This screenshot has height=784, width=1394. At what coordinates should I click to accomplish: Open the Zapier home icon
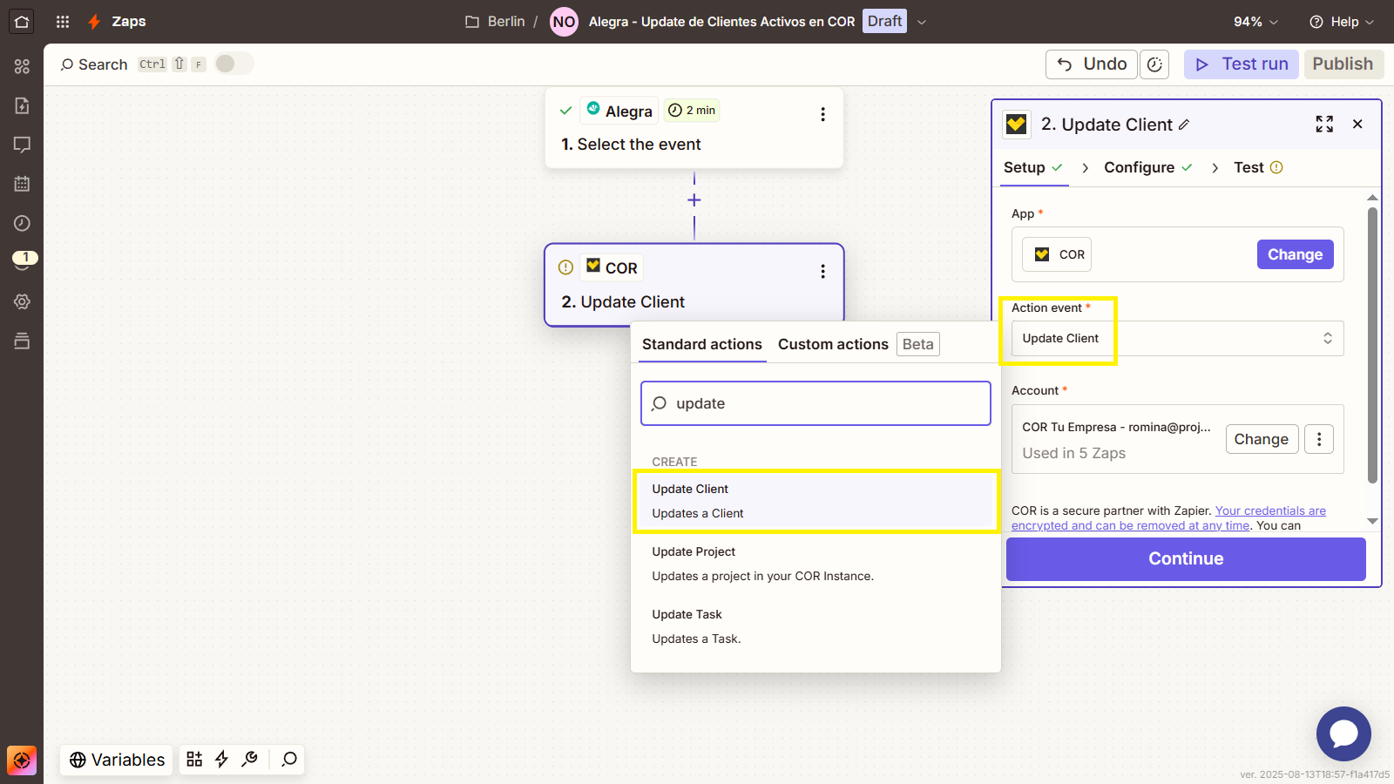22,22
